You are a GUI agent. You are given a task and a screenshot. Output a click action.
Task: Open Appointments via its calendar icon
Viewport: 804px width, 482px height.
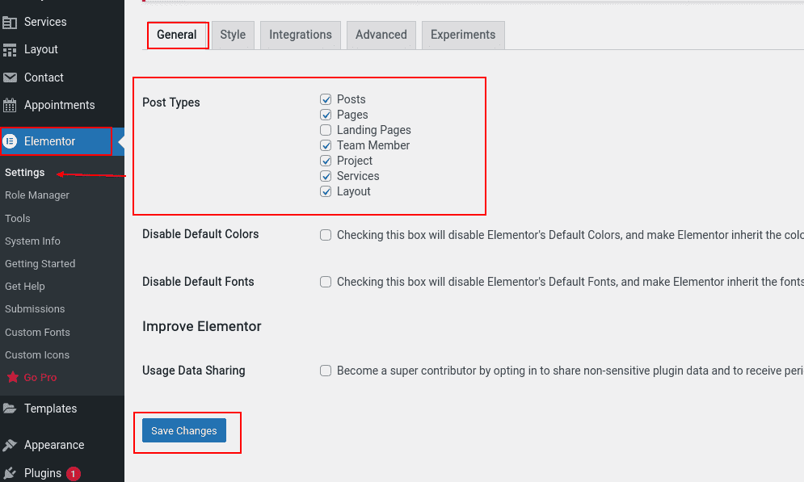coord(10,106)
